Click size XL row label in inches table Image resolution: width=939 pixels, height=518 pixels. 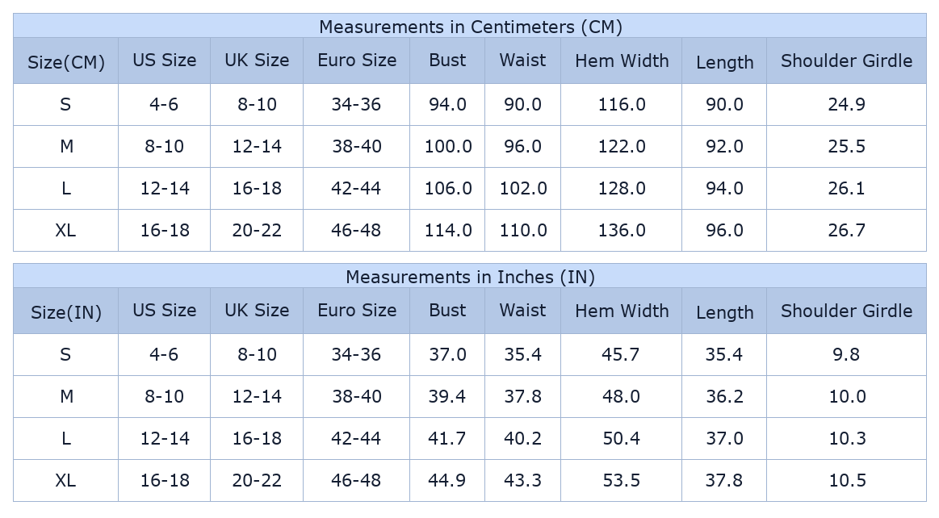tap(65, 481)
